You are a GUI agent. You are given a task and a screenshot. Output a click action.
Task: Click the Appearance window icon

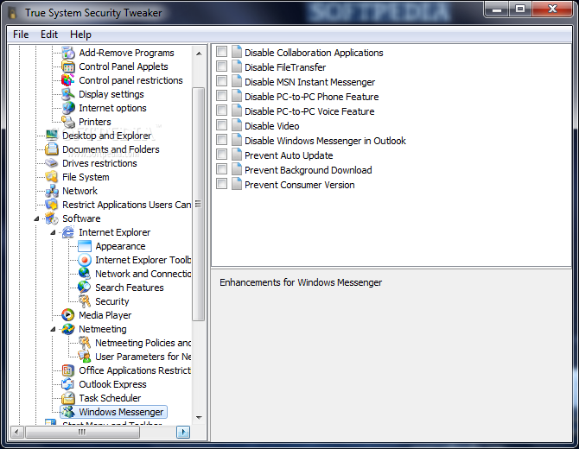[85, 246]
